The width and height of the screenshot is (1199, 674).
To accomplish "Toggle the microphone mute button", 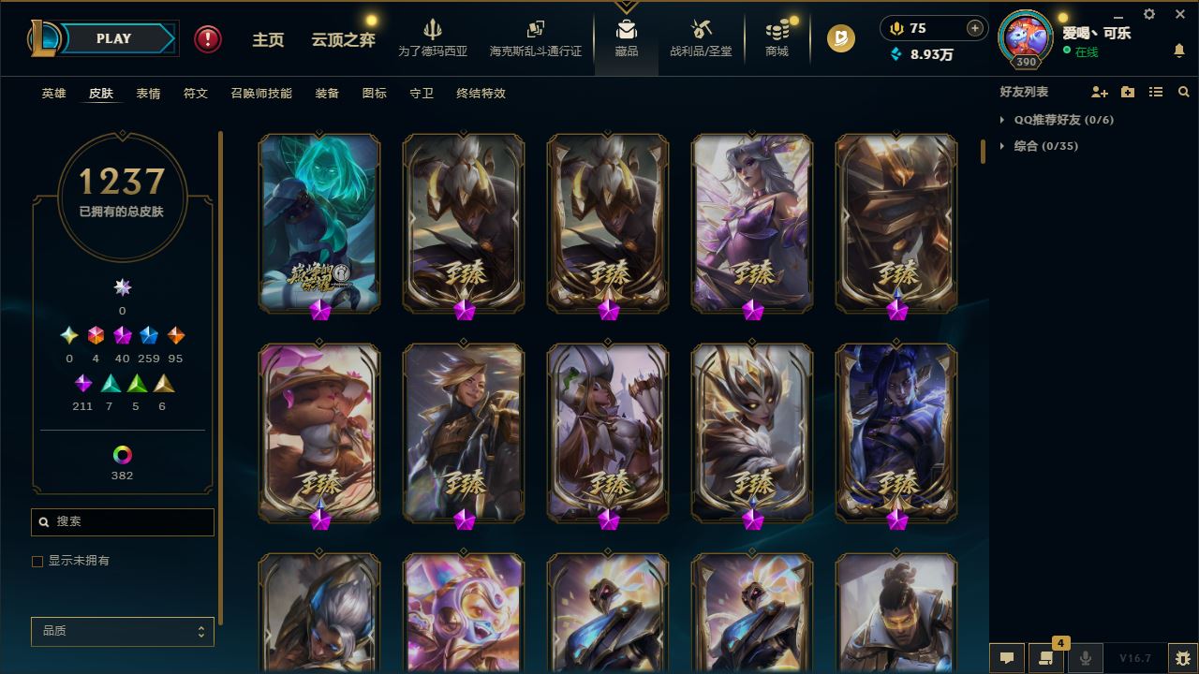I will coord(1085,658).
